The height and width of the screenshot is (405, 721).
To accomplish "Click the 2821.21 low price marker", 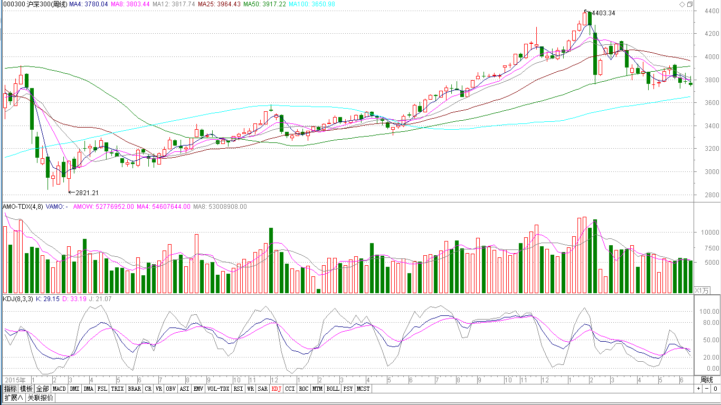I will 87,193.
